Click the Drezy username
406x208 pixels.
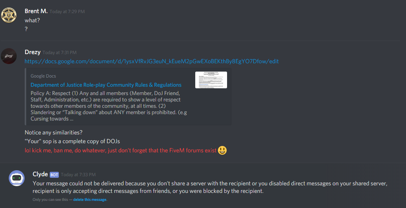click(33, 52)
